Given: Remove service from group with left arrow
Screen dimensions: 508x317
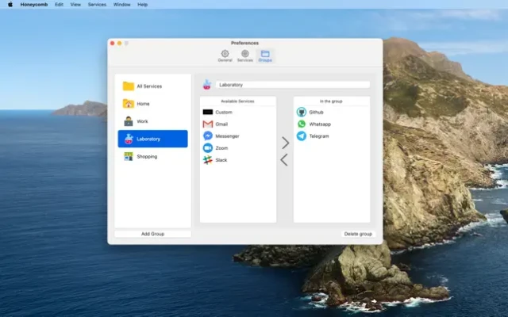Looking at the screenshot, I should click(x=285, y=160).
